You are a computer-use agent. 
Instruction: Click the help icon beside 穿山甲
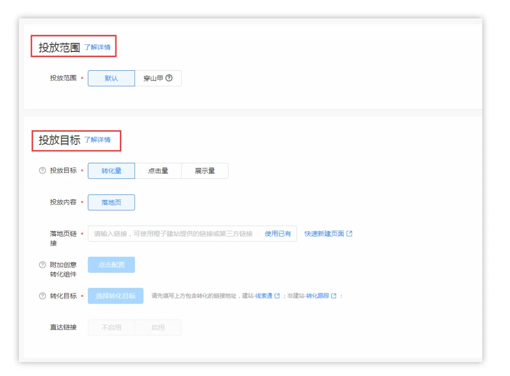click(x=169, y=78)
